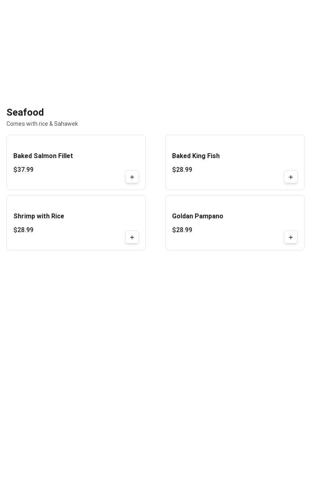Click the word 'Sahawek' in the subtitle

click(66, 124)
